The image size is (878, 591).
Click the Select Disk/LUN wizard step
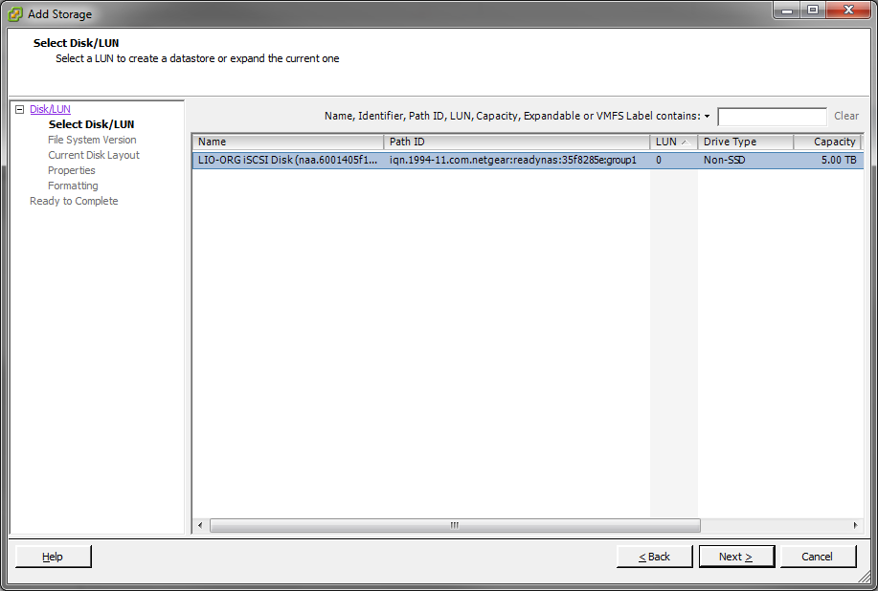point(92,123)
